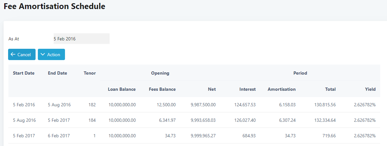Viewport: 387px width, 146px height.
Task: Click the left arrow icon on Cancel
Action: click(13, 55)
